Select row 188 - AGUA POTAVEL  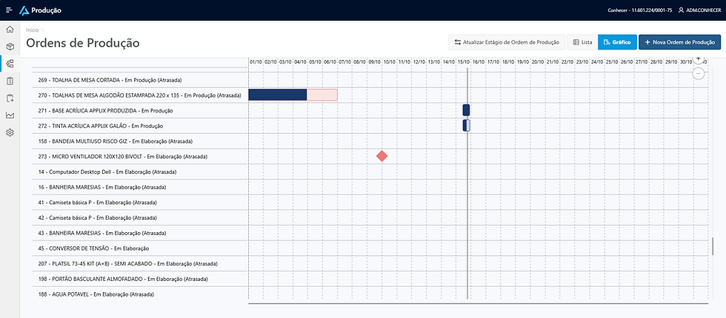(x=139, y=294)
